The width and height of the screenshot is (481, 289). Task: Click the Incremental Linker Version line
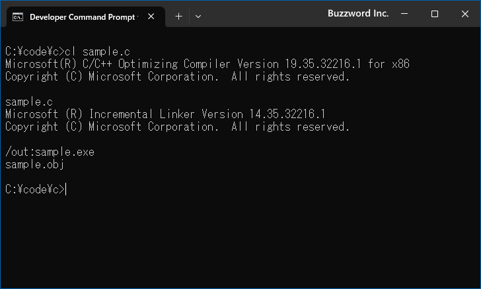(165, 114)
